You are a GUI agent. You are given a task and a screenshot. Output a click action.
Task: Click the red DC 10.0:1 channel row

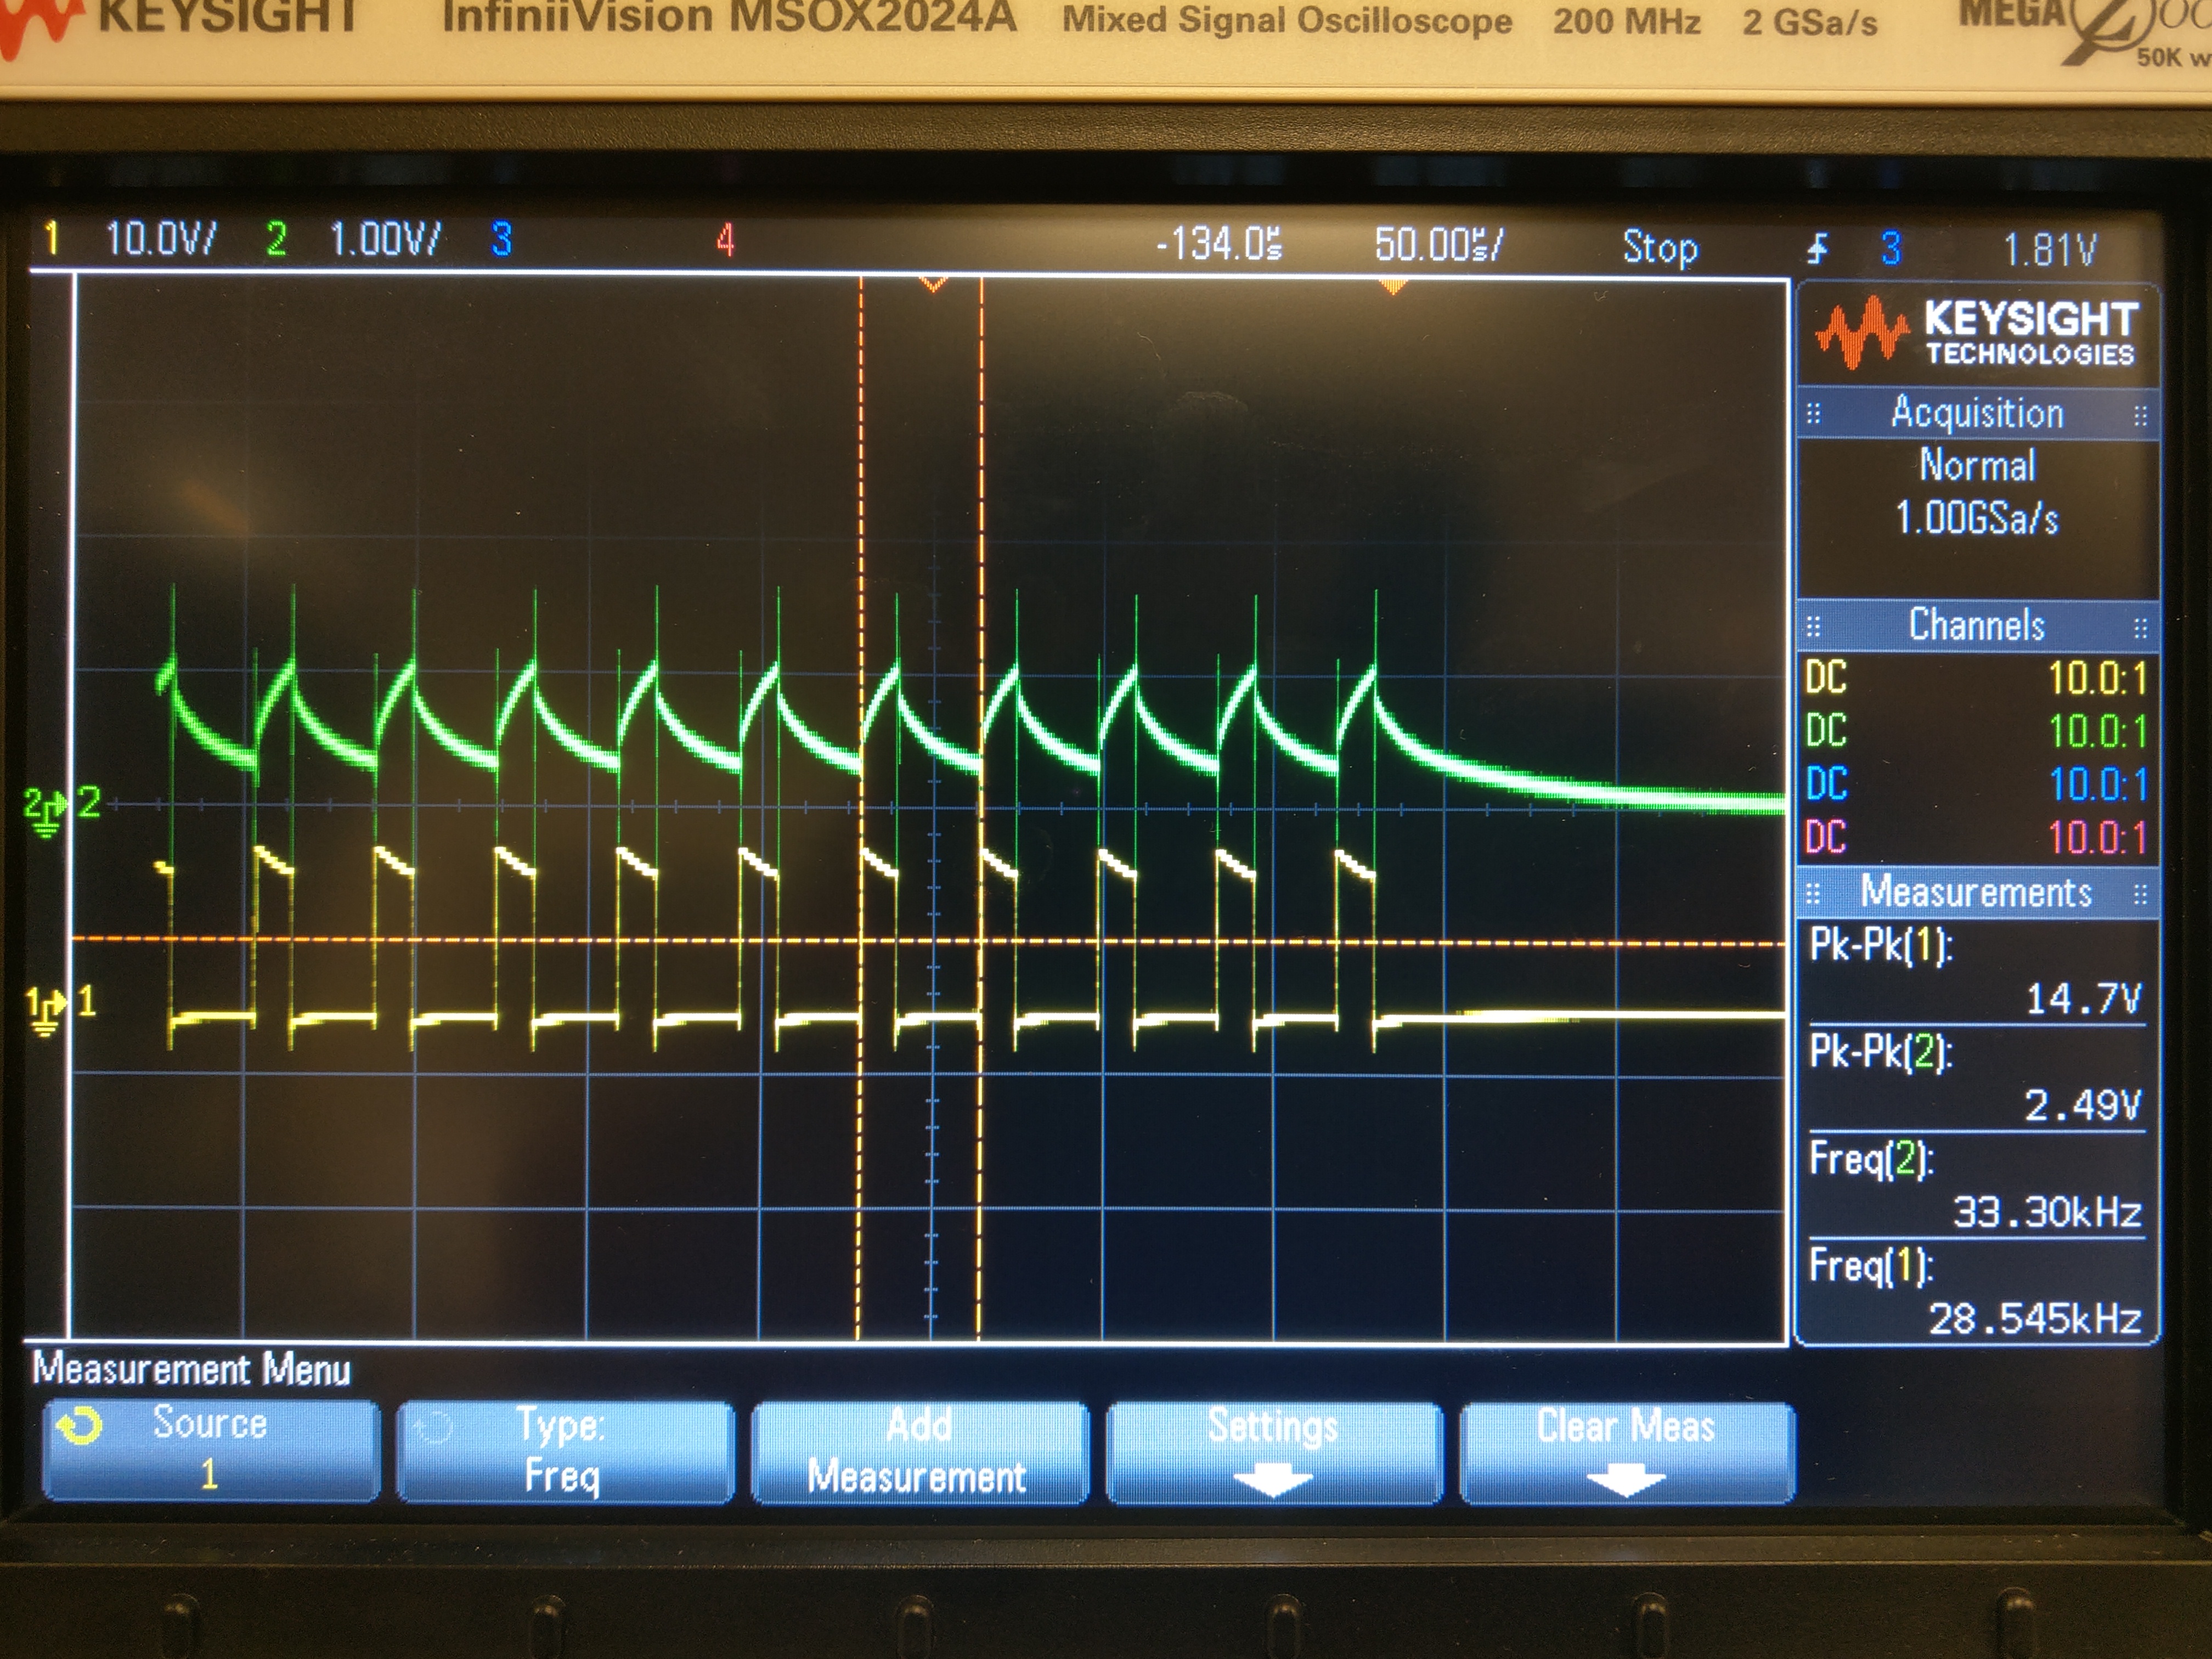1977,837
